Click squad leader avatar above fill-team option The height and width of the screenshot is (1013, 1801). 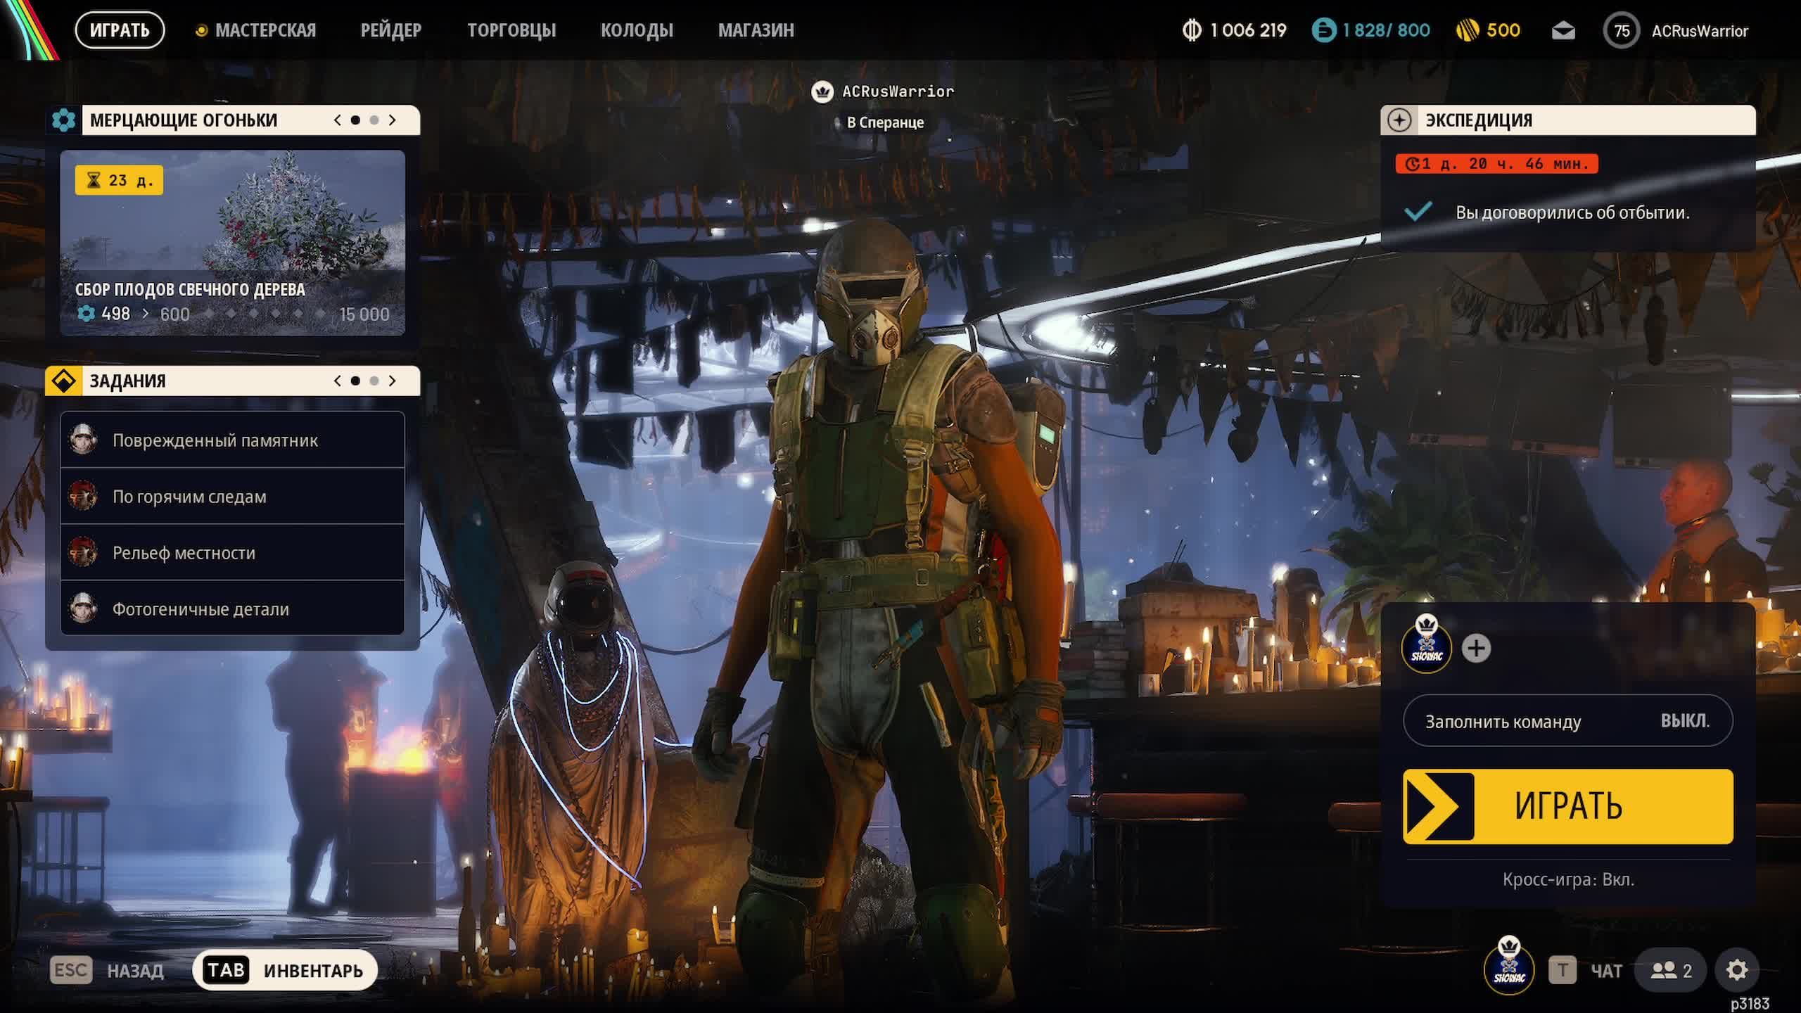1426,646
